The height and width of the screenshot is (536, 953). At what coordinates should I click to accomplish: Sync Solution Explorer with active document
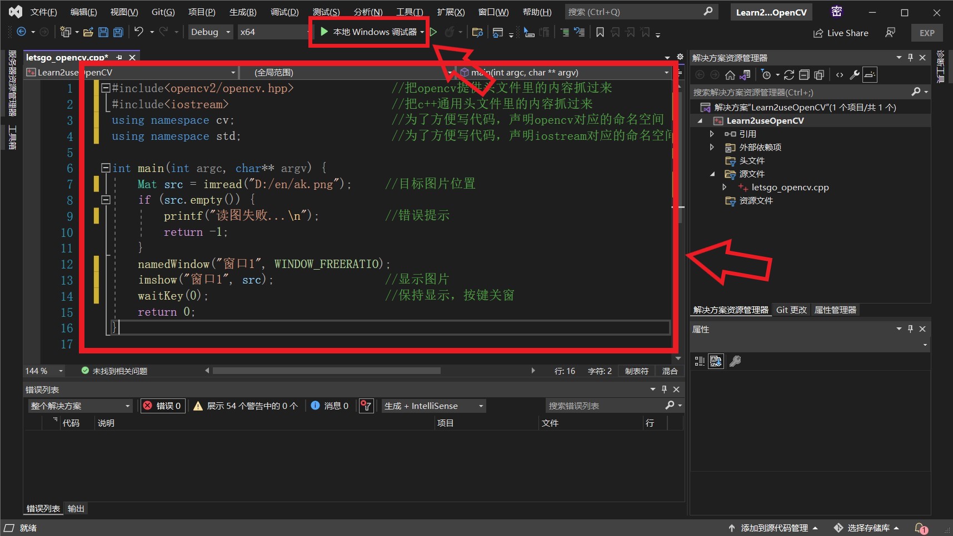745,75
